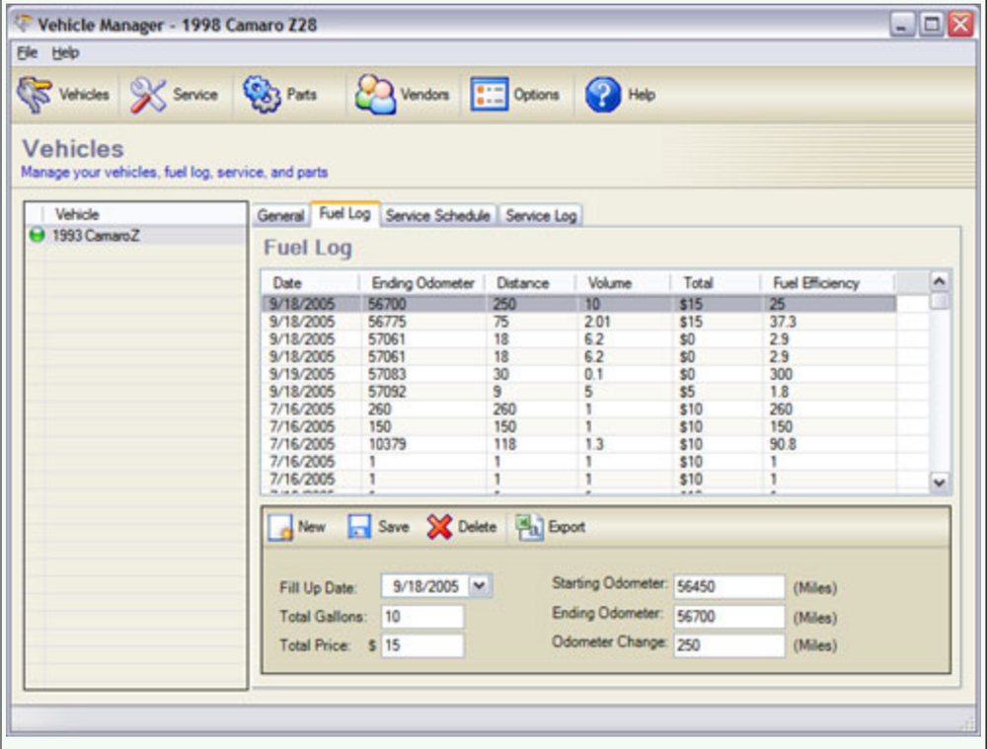The height and width of the screenshot is (749, 987).
Task: Click the 7/16/2005 row with distance 260
Action: [579, 410]
